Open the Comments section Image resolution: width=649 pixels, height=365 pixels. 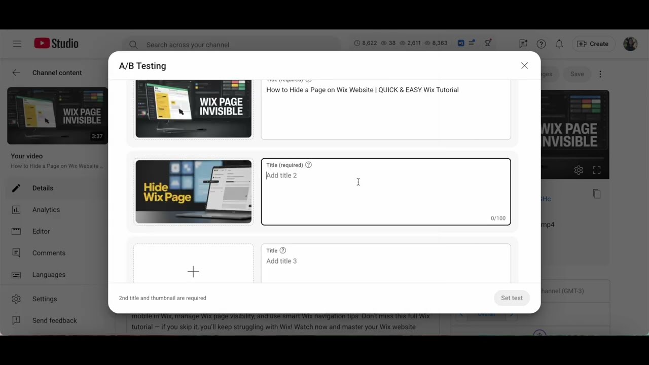[x=53, y=253]
